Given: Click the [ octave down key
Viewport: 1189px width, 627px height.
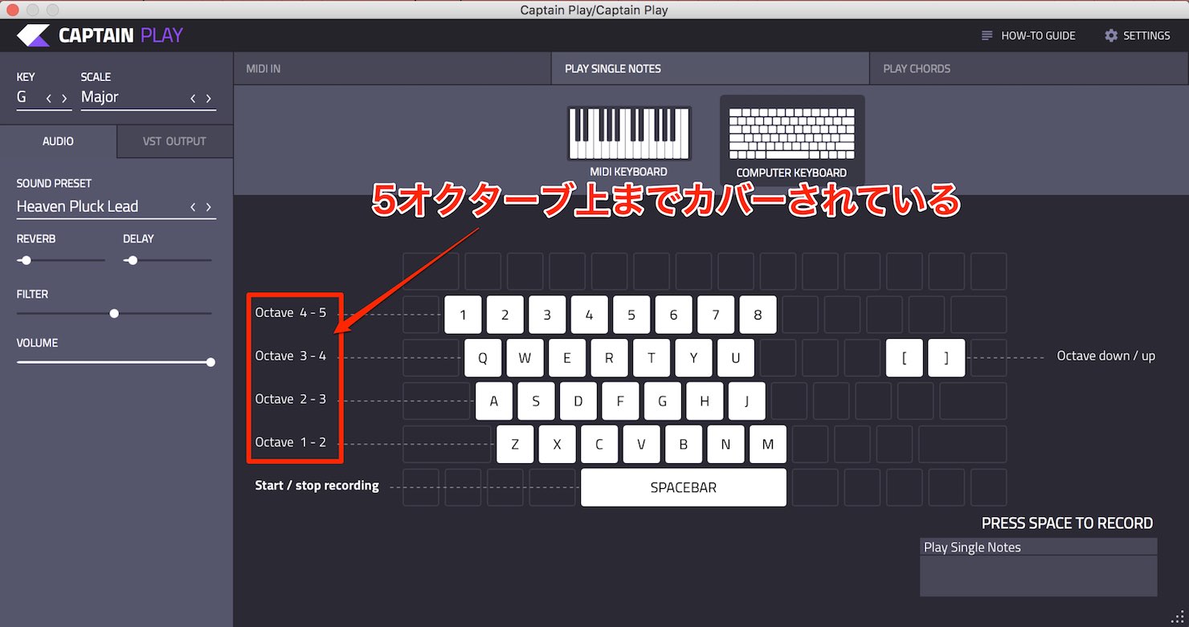Looking at the screenshot, I should click(x=905, y=358).
